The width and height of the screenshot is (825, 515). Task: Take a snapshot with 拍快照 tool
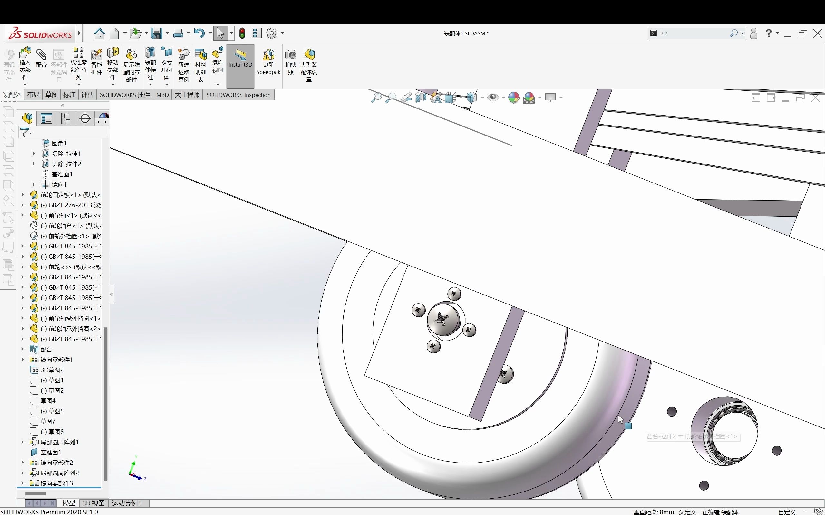(291, 62)
